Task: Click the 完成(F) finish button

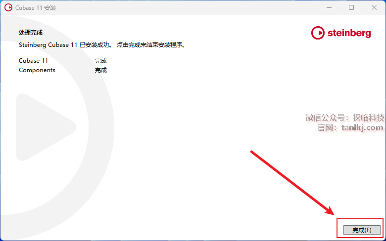Action: pos(362,230)
